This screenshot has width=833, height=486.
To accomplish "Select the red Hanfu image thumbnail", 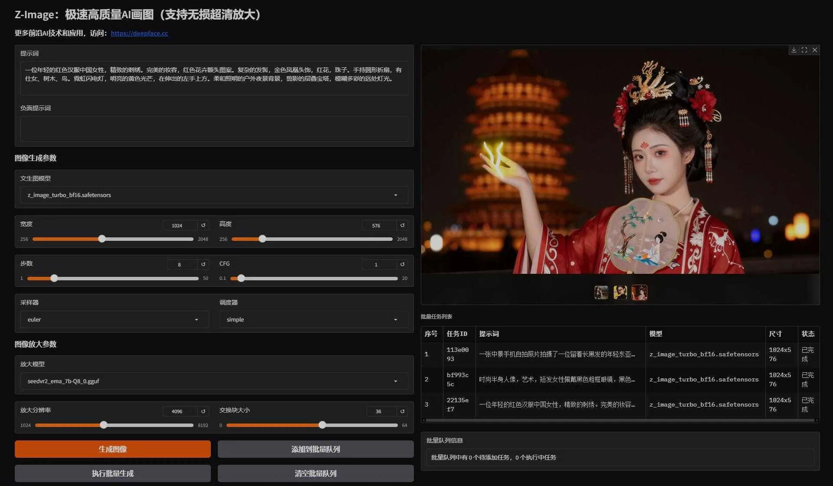I will [x=640, y=292].
